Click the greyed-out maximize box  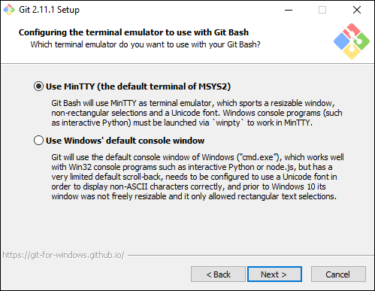point(322,10)
